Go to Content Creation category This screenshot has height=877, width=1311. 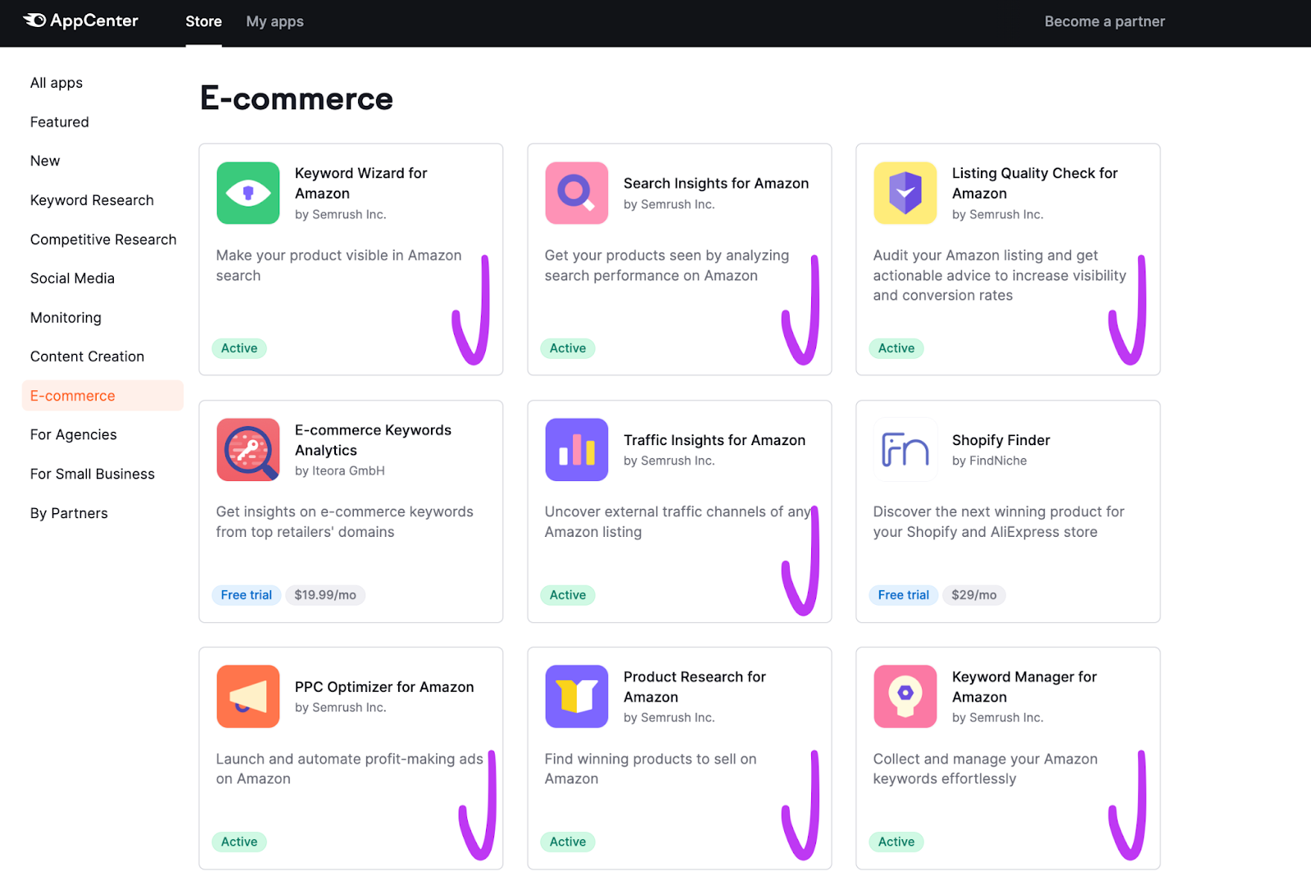pos(87,357)
